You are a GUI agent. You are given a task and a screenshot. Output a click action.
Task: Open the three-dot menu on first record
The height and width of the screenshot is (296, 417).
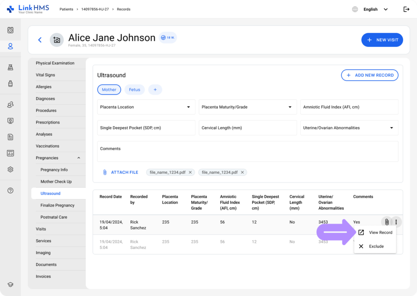click(x=396, y=222)
